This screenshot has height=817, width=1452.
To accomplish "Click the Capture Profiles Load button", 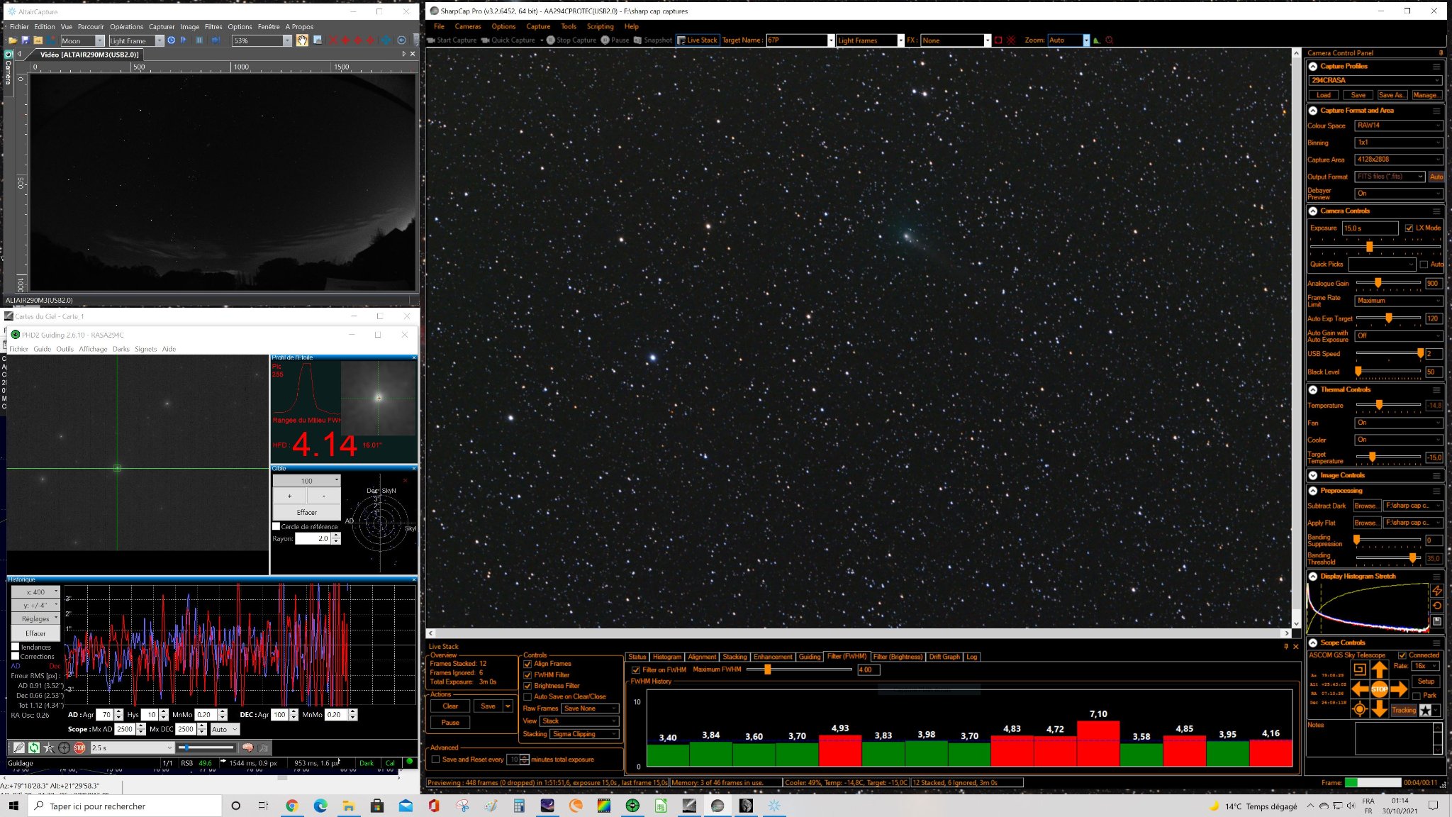I will pyautogui.click(x=1324, y=95).
